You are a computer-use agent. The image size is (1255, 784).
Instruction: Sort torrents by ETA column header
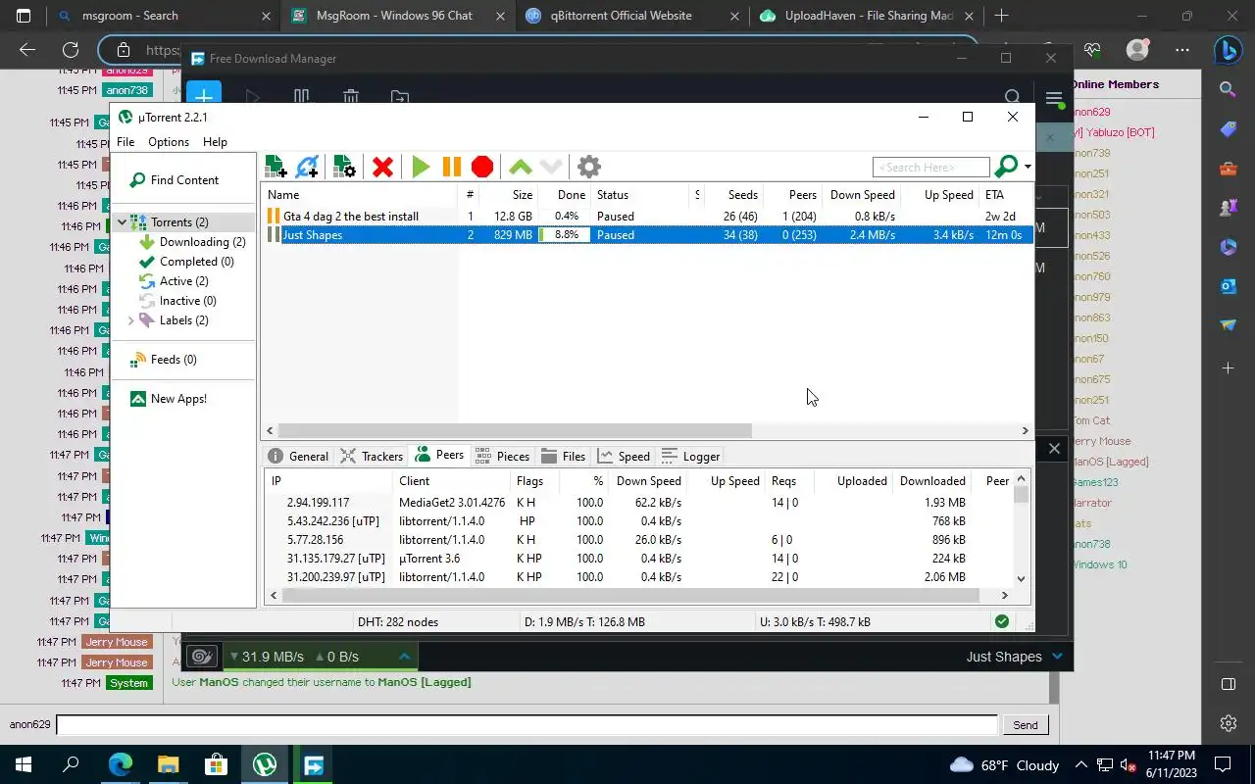pos(1006,195)
